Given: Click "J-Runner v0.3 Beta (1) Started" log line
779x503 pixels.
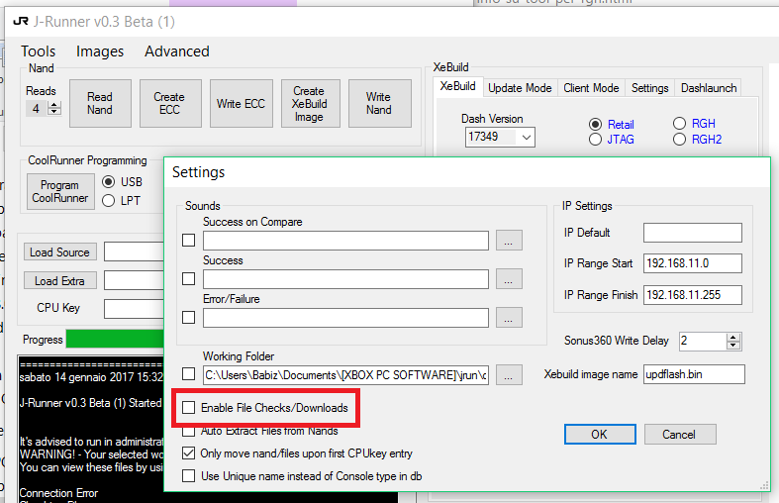Looking at the screenshot, I should coord(90,403).
